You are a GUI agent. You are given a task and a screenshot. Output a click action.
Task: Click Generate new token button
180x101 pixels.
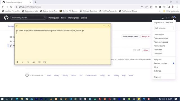tap(130, 36)
